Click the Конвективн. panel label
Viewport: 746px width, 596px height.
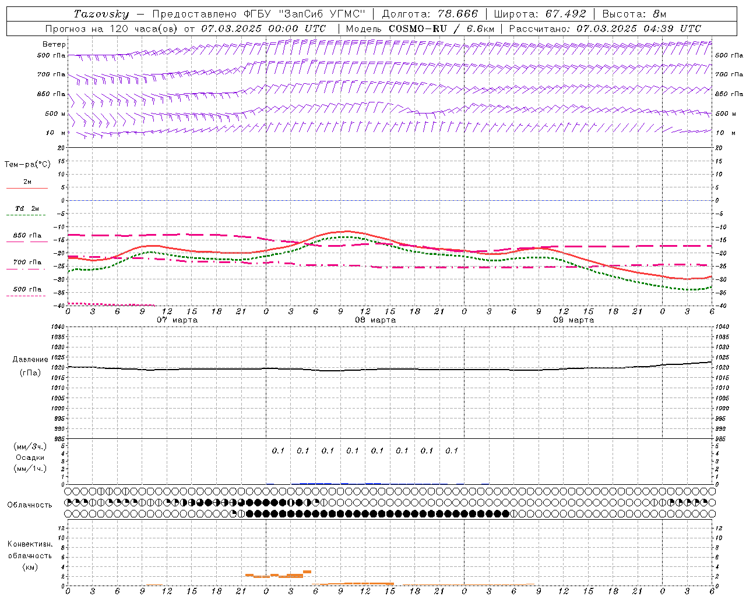click(30, 544)
